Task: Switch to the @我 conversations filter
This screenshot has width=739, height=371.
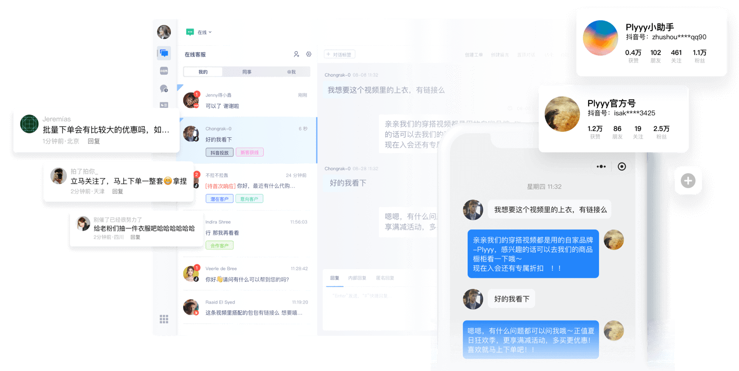Action: pyautogui.click(x=291, y=72)
